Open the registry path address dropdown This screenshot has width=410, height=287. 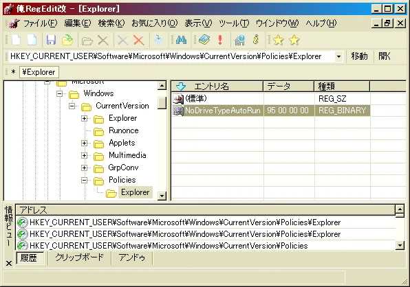(338, 56)
